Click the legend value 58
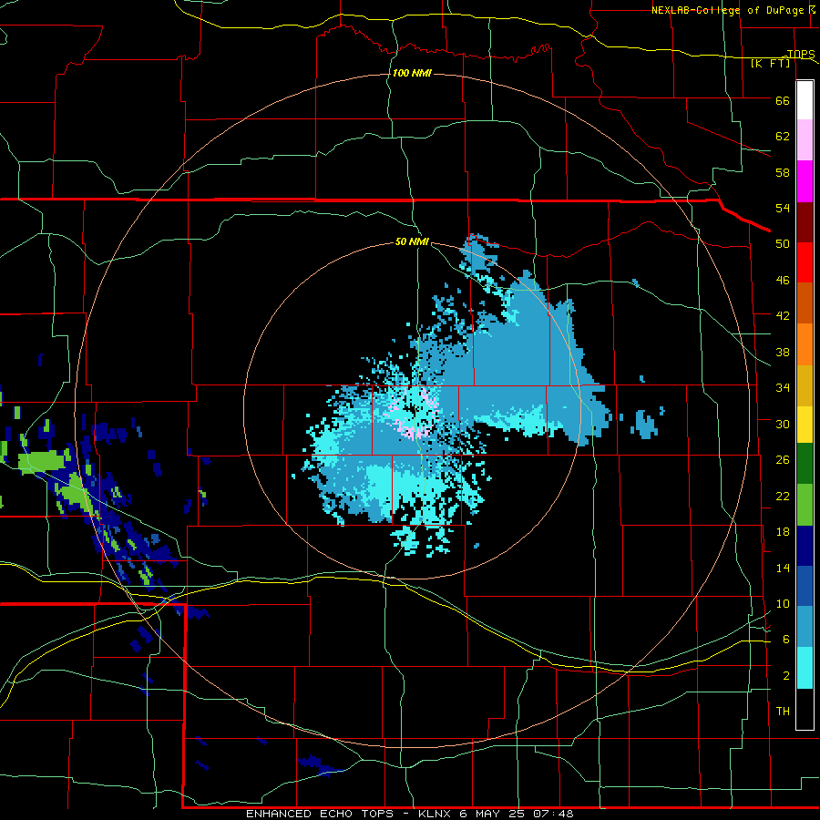 coord(783,172)
